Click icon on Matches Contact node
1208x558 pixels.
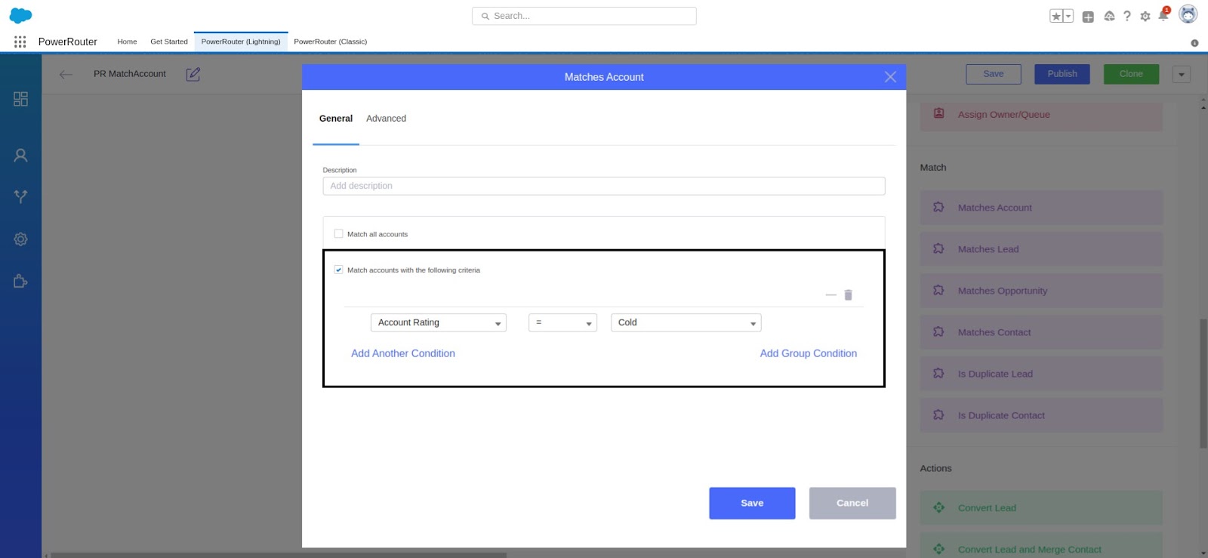click(x=938, y=331)
